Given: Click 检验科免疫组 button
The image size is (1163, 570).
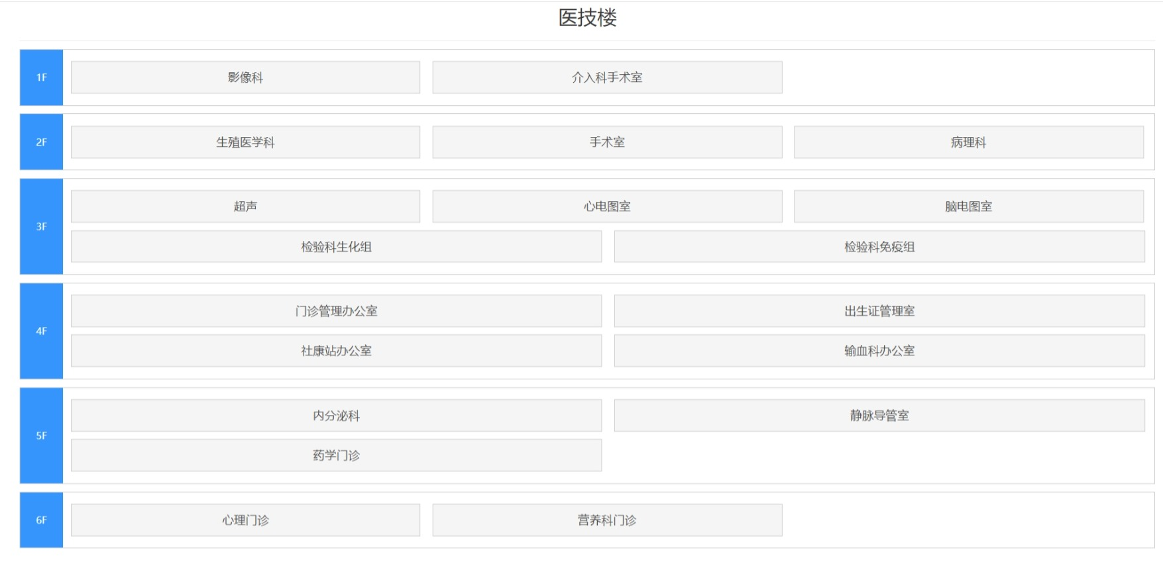Looking at the screenshot, I should (879, 247).
